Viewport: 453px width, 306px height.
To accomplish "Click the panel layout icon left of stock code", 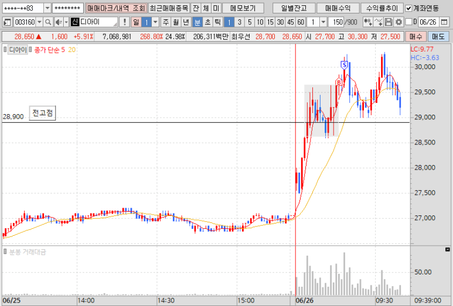I will (x=7, y=22).
